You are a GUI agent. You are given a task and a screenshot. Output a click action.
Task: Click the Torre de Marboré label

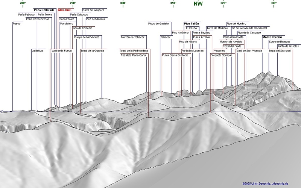(217, 28)
